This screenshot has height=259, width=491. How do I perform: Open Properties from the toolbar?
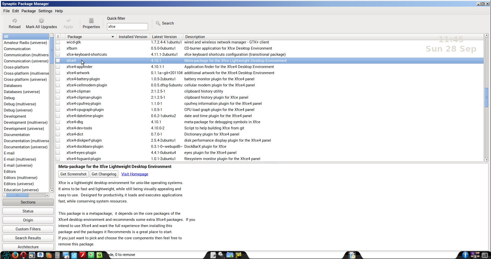(x=91, y=23)
